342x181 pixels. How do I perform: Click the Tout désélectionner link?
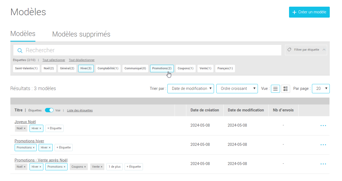tap(81, 60)
